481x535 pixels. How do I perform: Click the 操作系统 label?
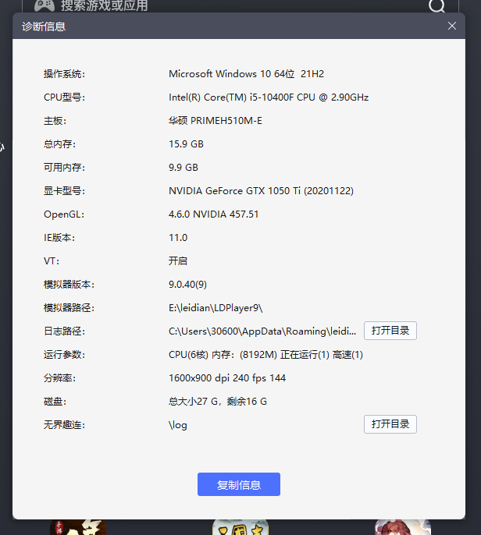[x=64, y=74]
